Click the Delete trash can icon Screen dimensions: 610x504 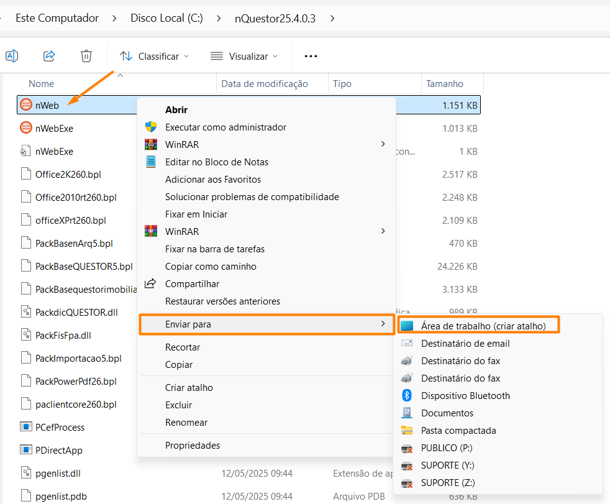86,56
